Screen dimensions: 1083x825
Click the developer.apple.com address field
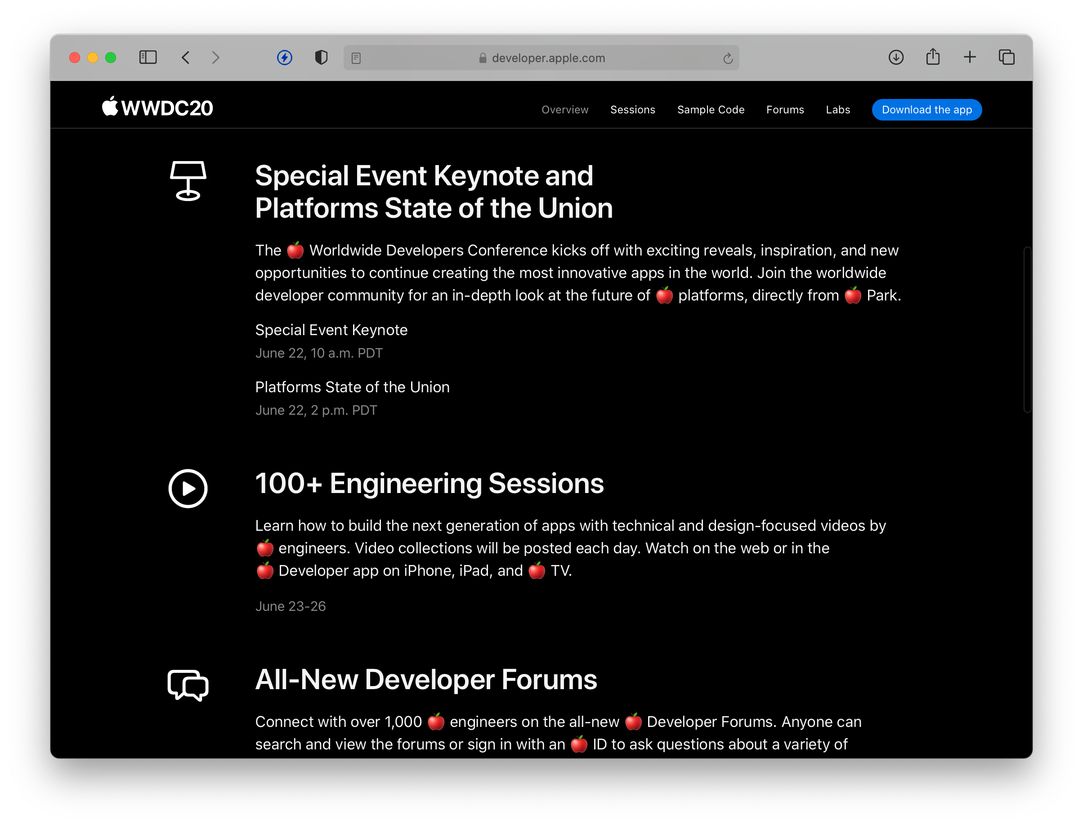[x=548, y=58]
